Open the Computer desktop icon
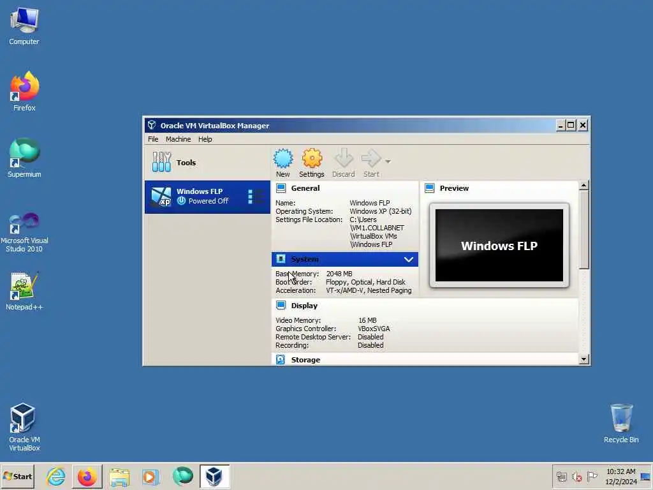The image size is (653, 490). point(24,26)
